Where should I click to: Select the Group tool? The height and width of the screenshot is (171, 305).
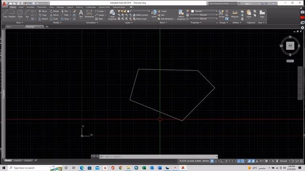pyautogui.click(x=221, y=14)
